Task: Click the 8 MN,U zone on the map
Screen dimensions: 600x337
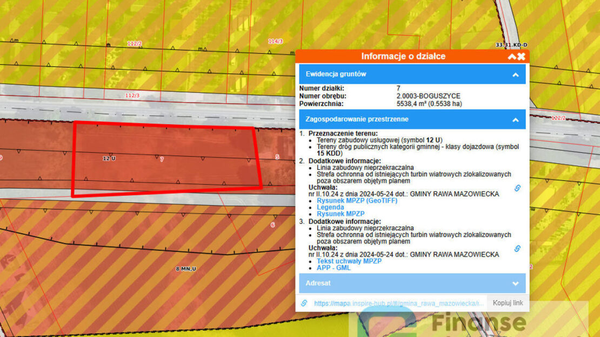Action: click(185, 269)
